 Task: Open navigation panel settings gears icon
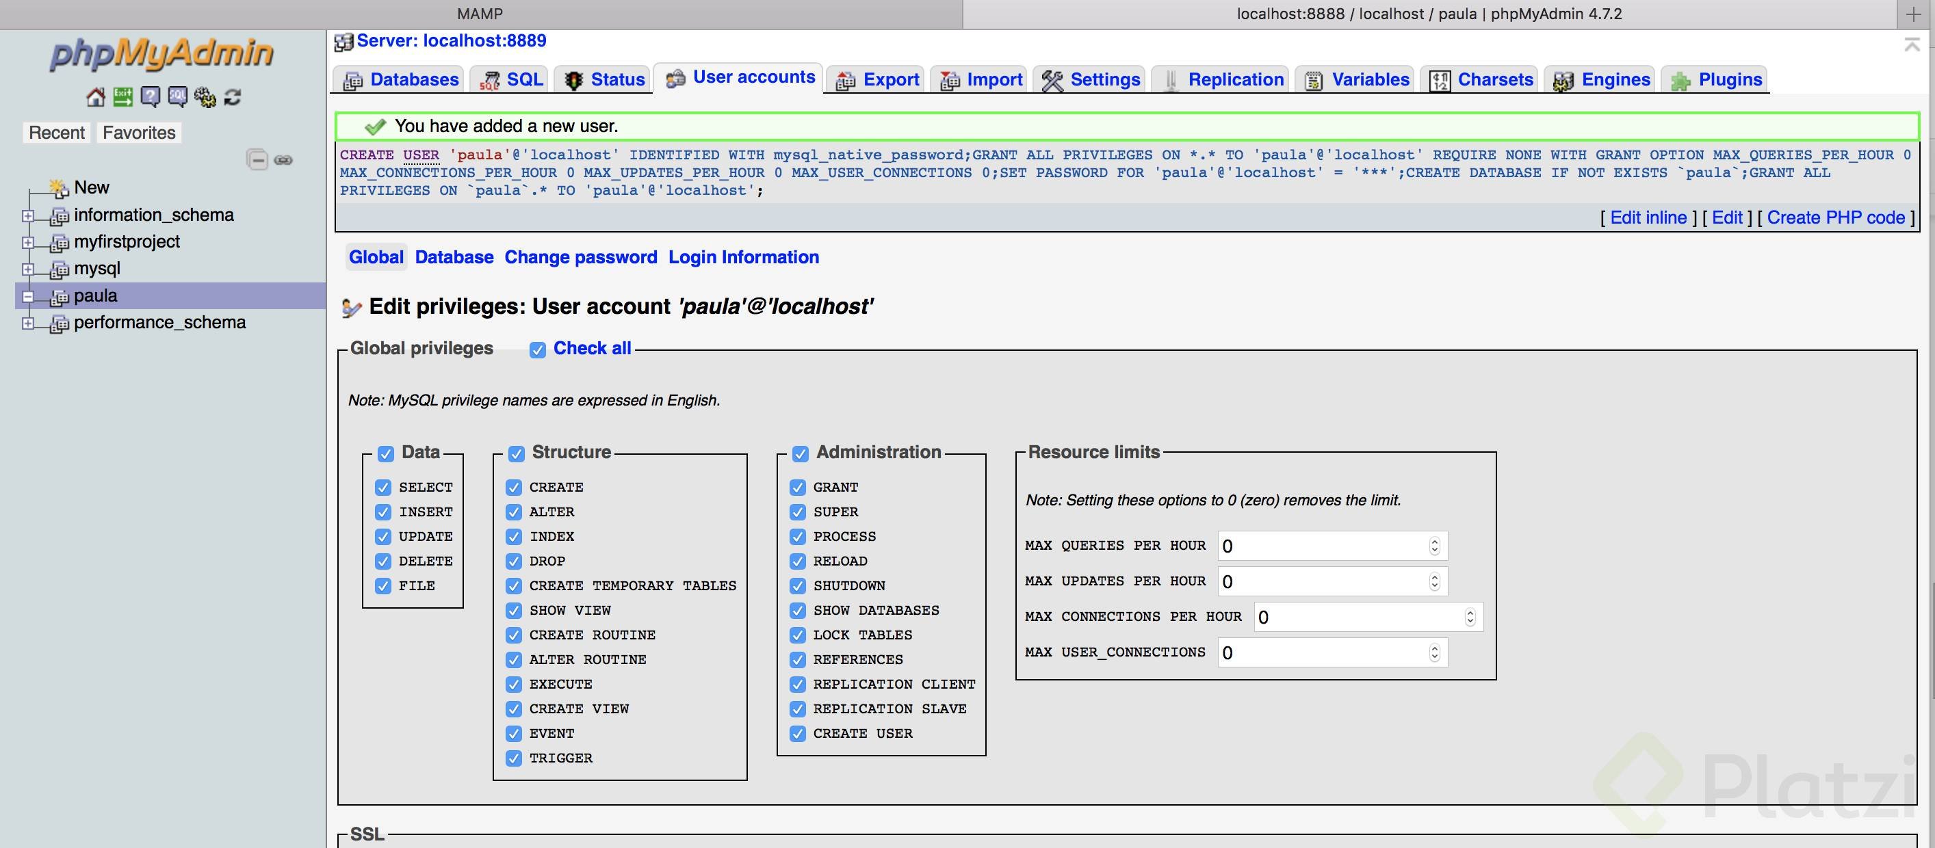205,97
